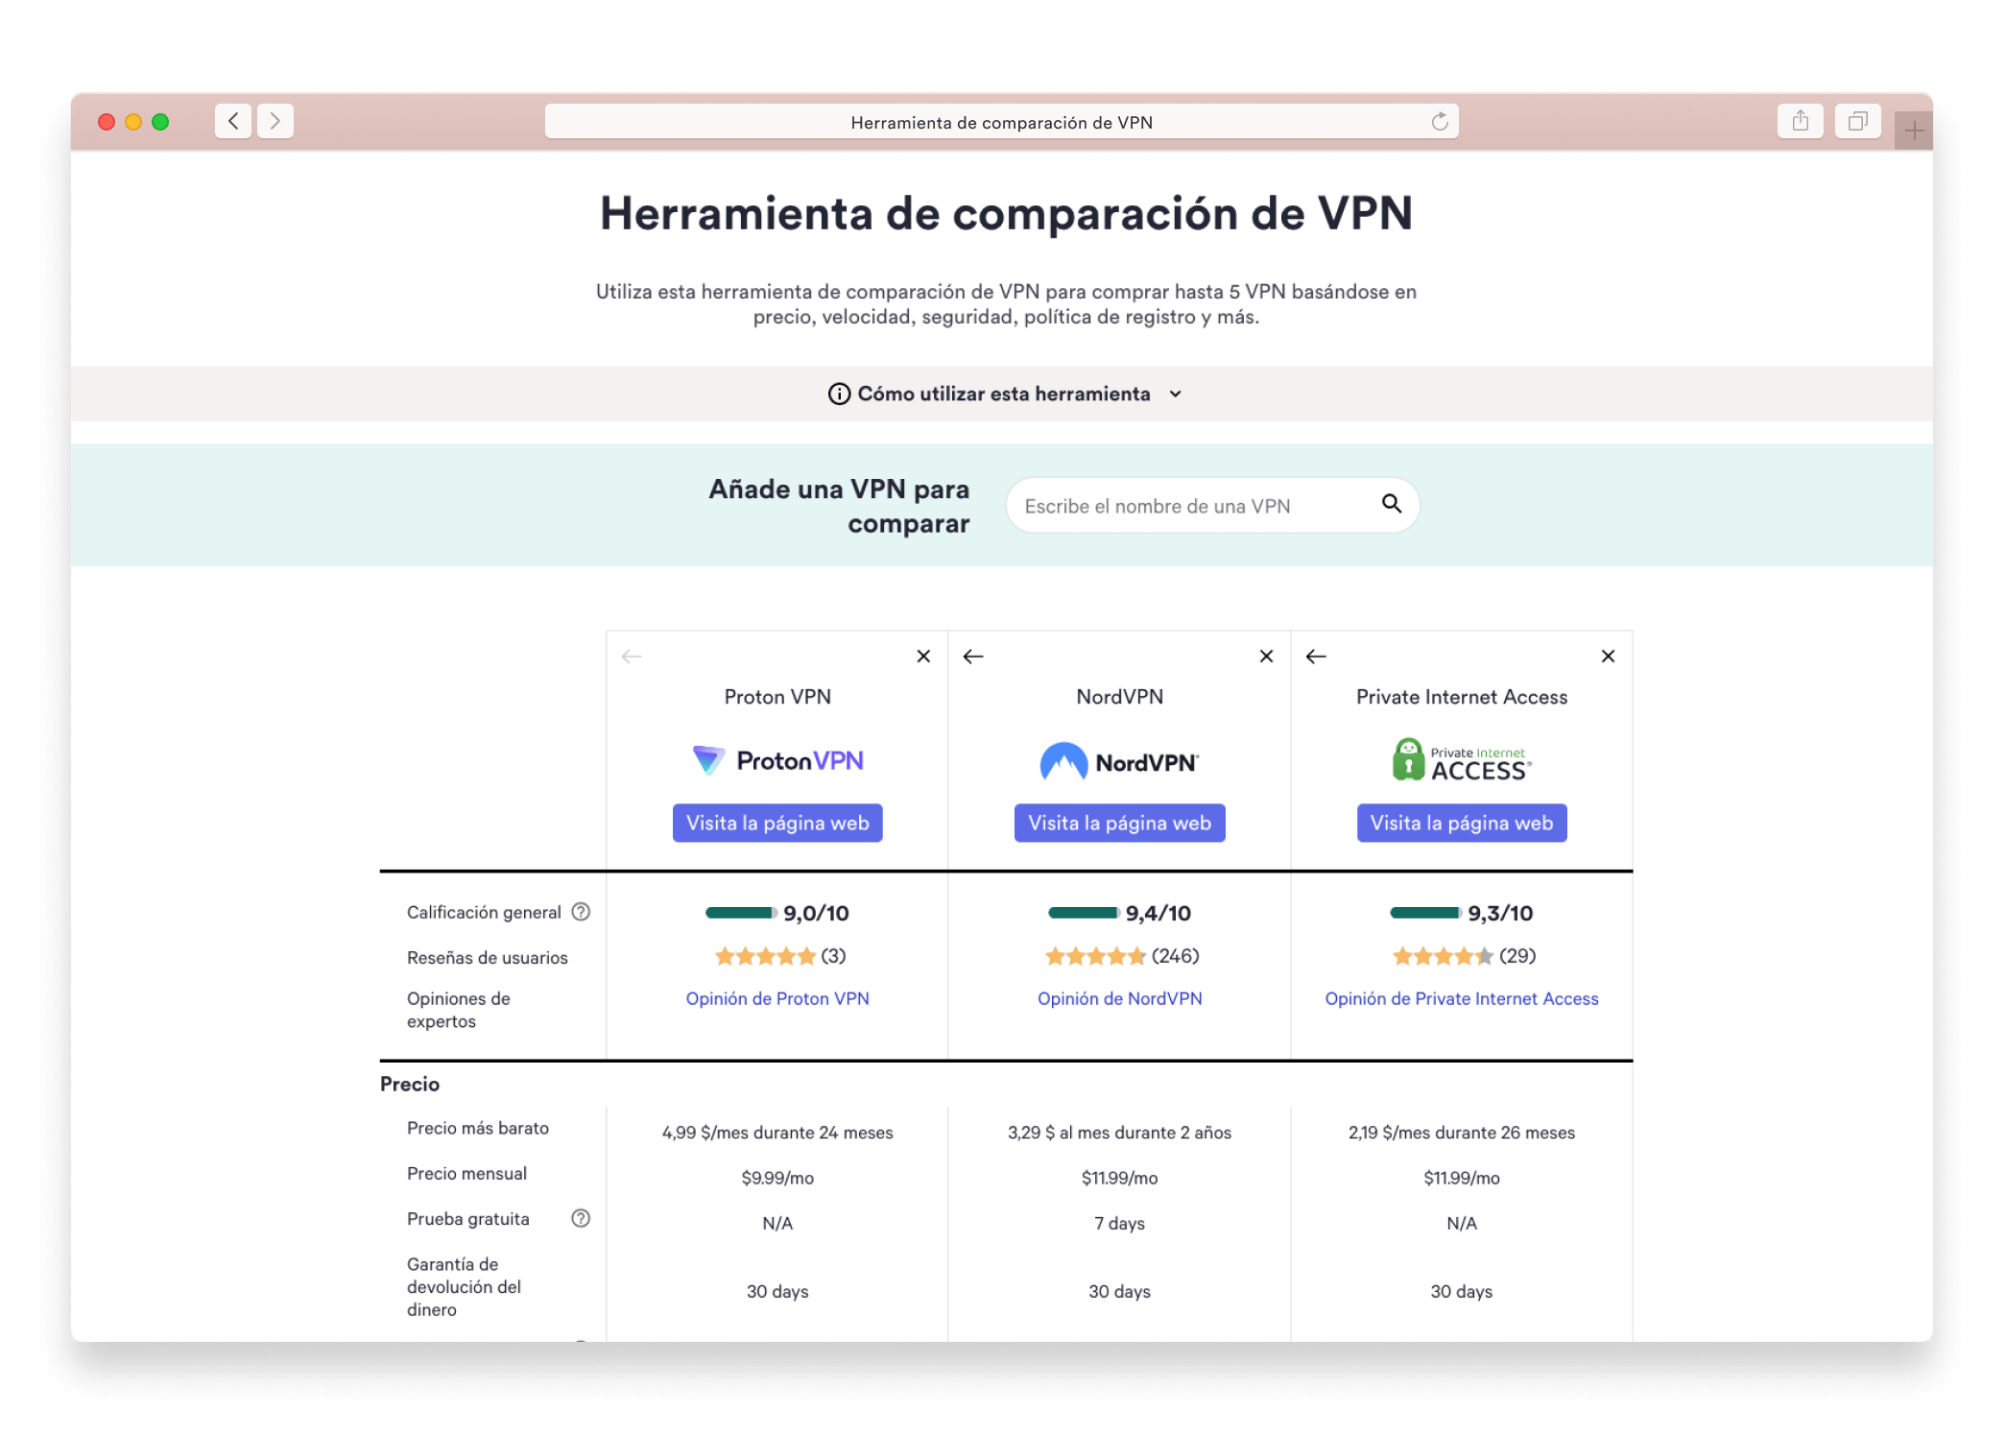Select '2,19 $/mes durante 26 meses' cell
Image resolution: width=2006 pixels, height=1434 pixels.
pyautogui.click(x=1461, y=1133)
